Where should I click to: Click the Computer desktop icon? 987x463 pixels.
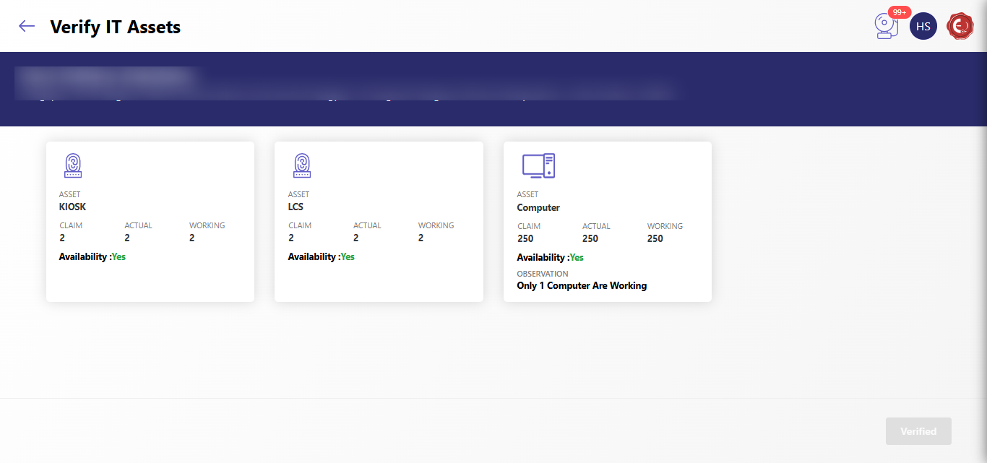coord(538,165)
